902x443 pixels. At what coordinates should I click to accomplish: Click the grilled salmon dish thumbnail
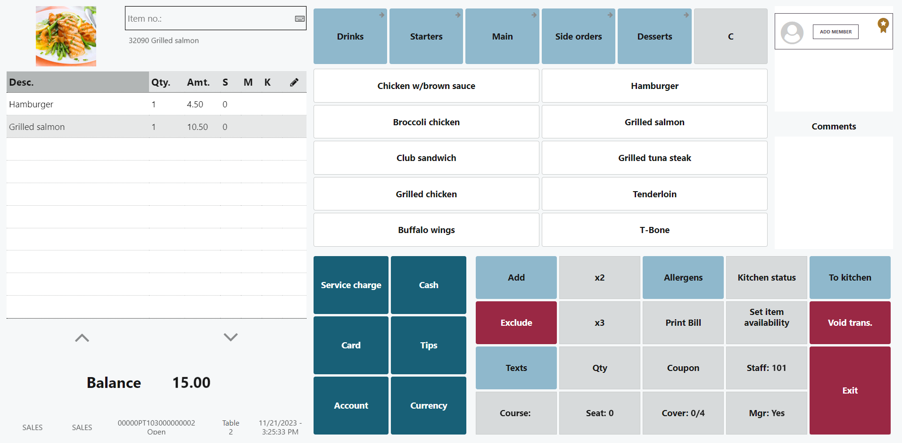[x=66, y=36]
